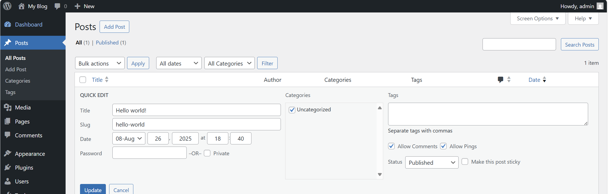This screenshot has width=608, height=194.
Task: Enable the Private checkbox
Action: [x=207, y=153]
